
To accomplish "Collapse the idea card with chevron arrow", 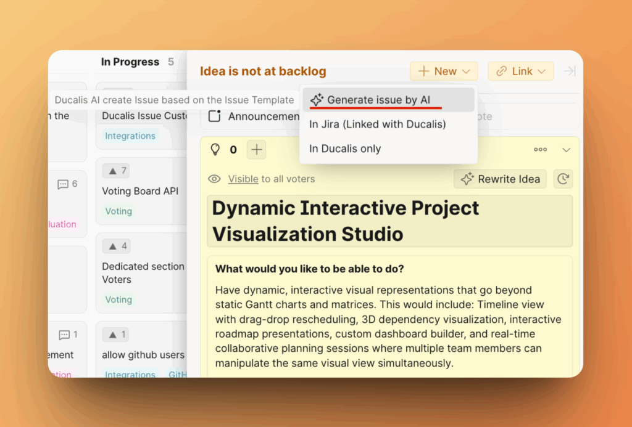I will point(567,149).
